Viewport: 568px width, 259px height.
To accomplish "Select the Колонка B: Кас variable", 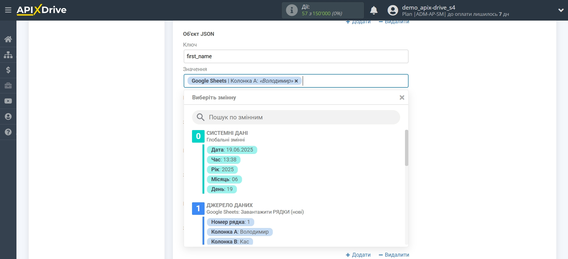I will 230,241.
